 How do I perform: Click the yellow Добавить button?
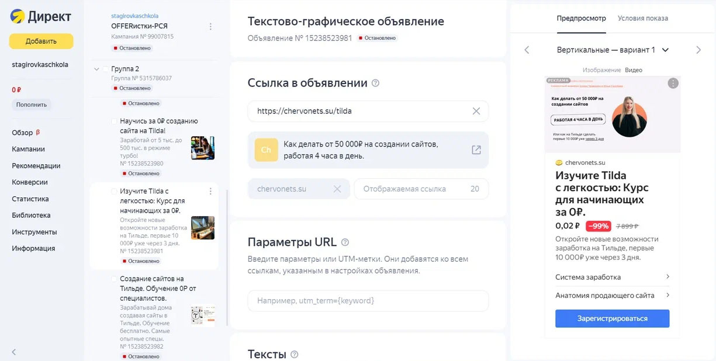(x=41, y=41)
